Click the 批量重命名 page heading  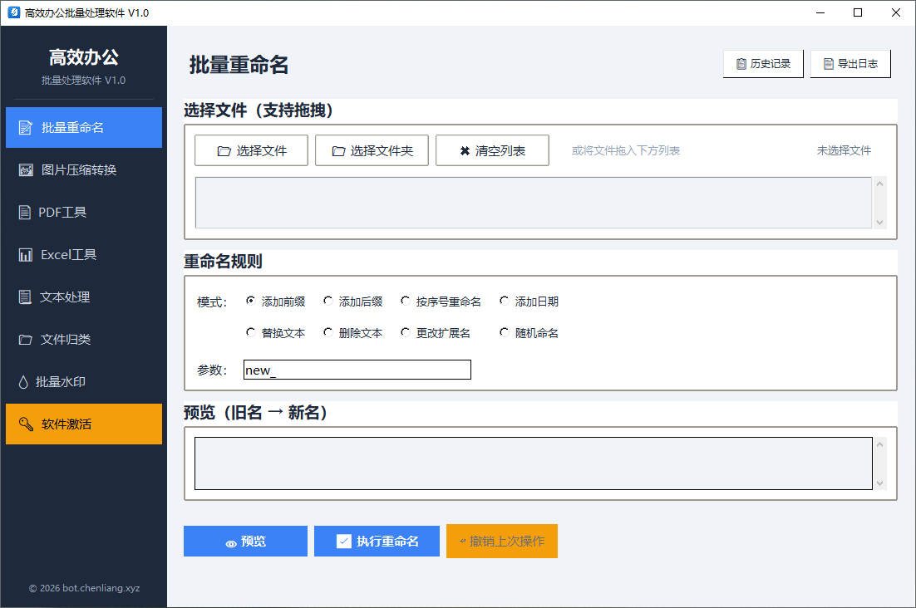coord(239,64)
